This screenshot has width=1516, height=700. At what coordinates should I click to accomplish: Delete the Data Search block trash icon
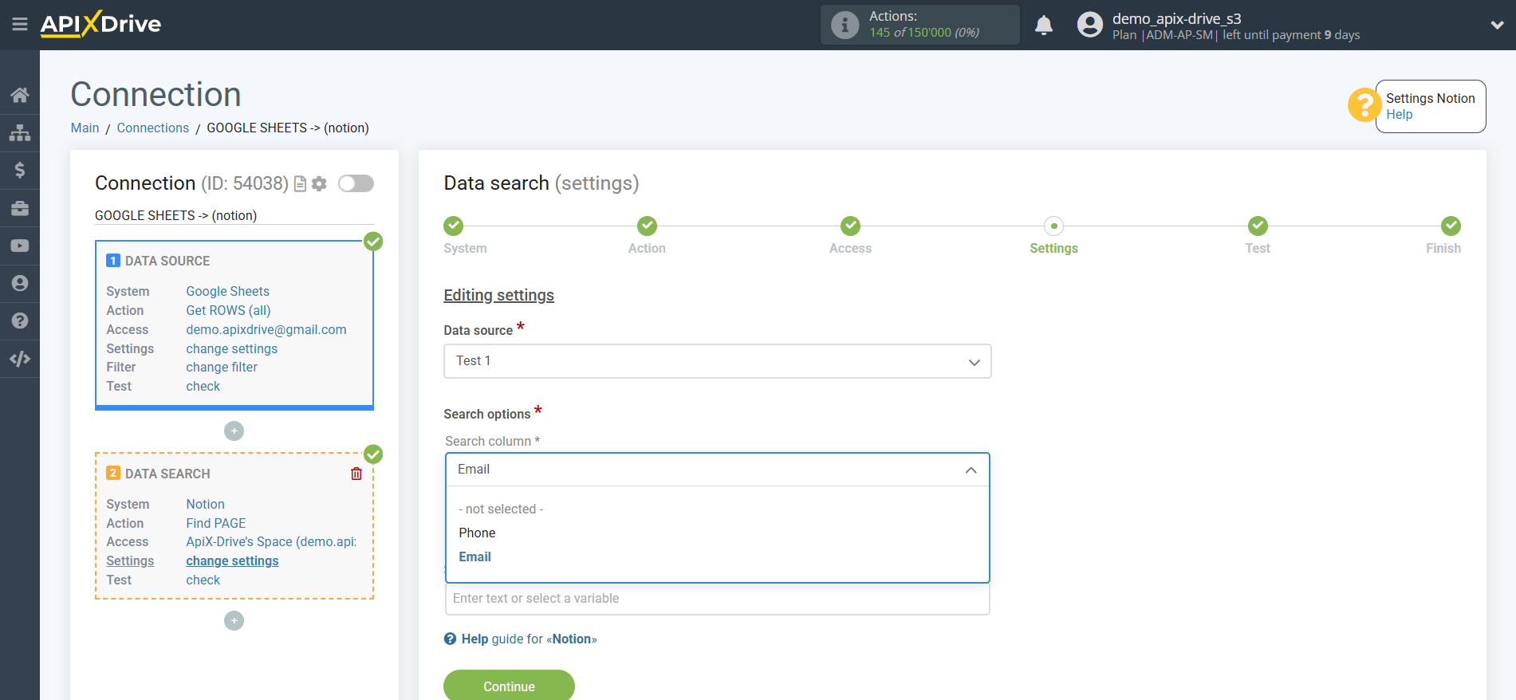pos(356,474)
